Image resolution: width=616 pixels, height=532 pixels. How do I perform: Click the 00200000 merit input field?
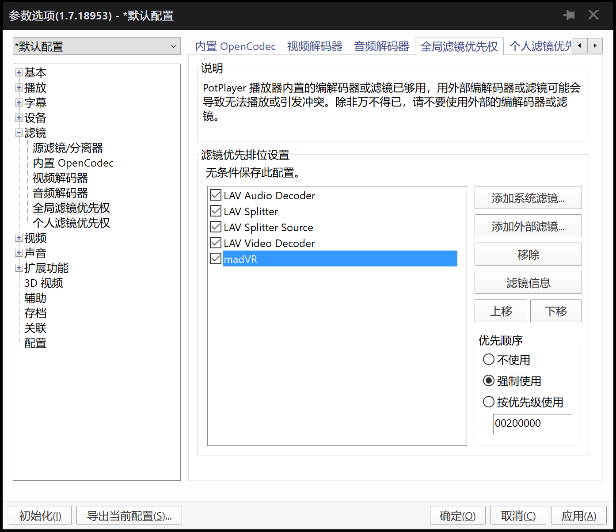click(532, 424)
